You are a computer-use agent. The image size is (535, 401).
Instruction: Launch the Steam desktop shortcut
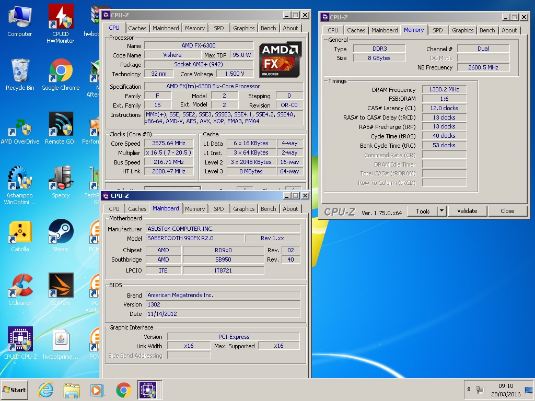[61, 235]
